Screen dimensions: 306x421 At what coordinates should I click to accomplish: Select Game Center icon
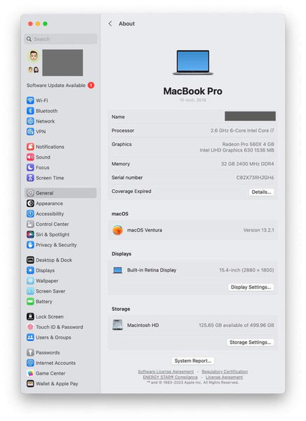coord(30,373)
